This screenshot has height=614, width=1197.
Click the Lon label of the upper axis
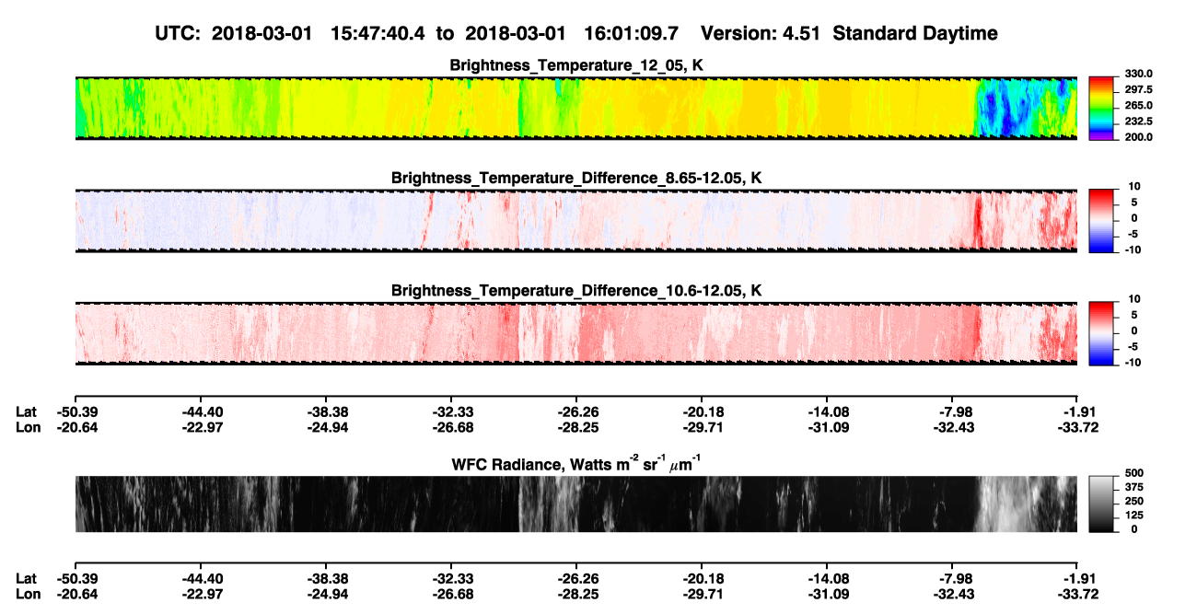point(29,427)
